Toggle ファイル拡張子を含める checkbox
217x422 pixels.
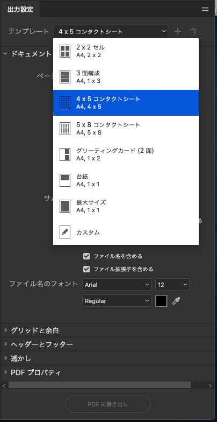(86, 269)
